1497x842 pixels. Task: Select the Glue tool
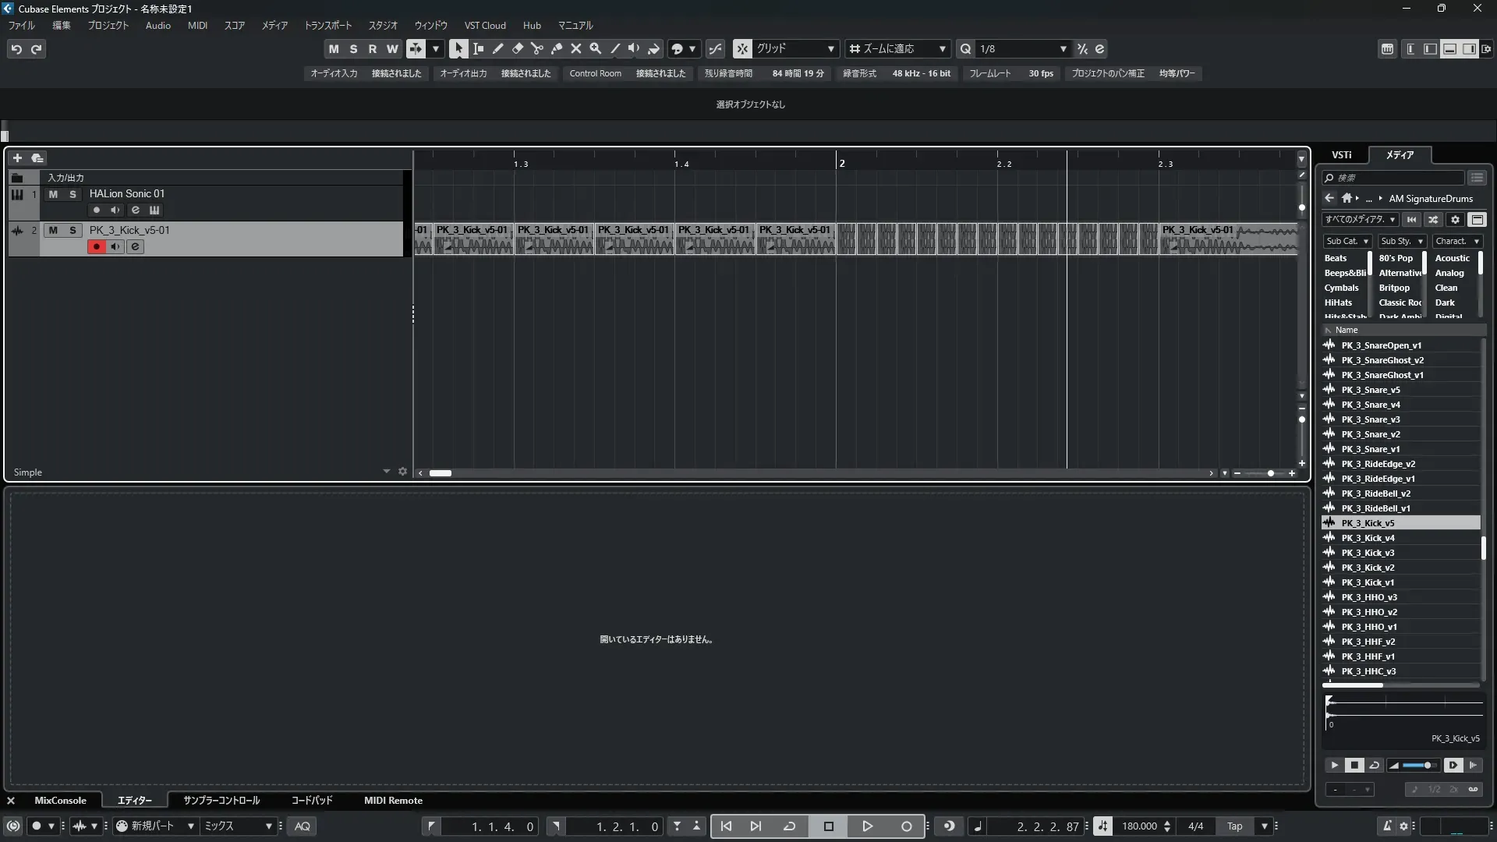point(556,48)
